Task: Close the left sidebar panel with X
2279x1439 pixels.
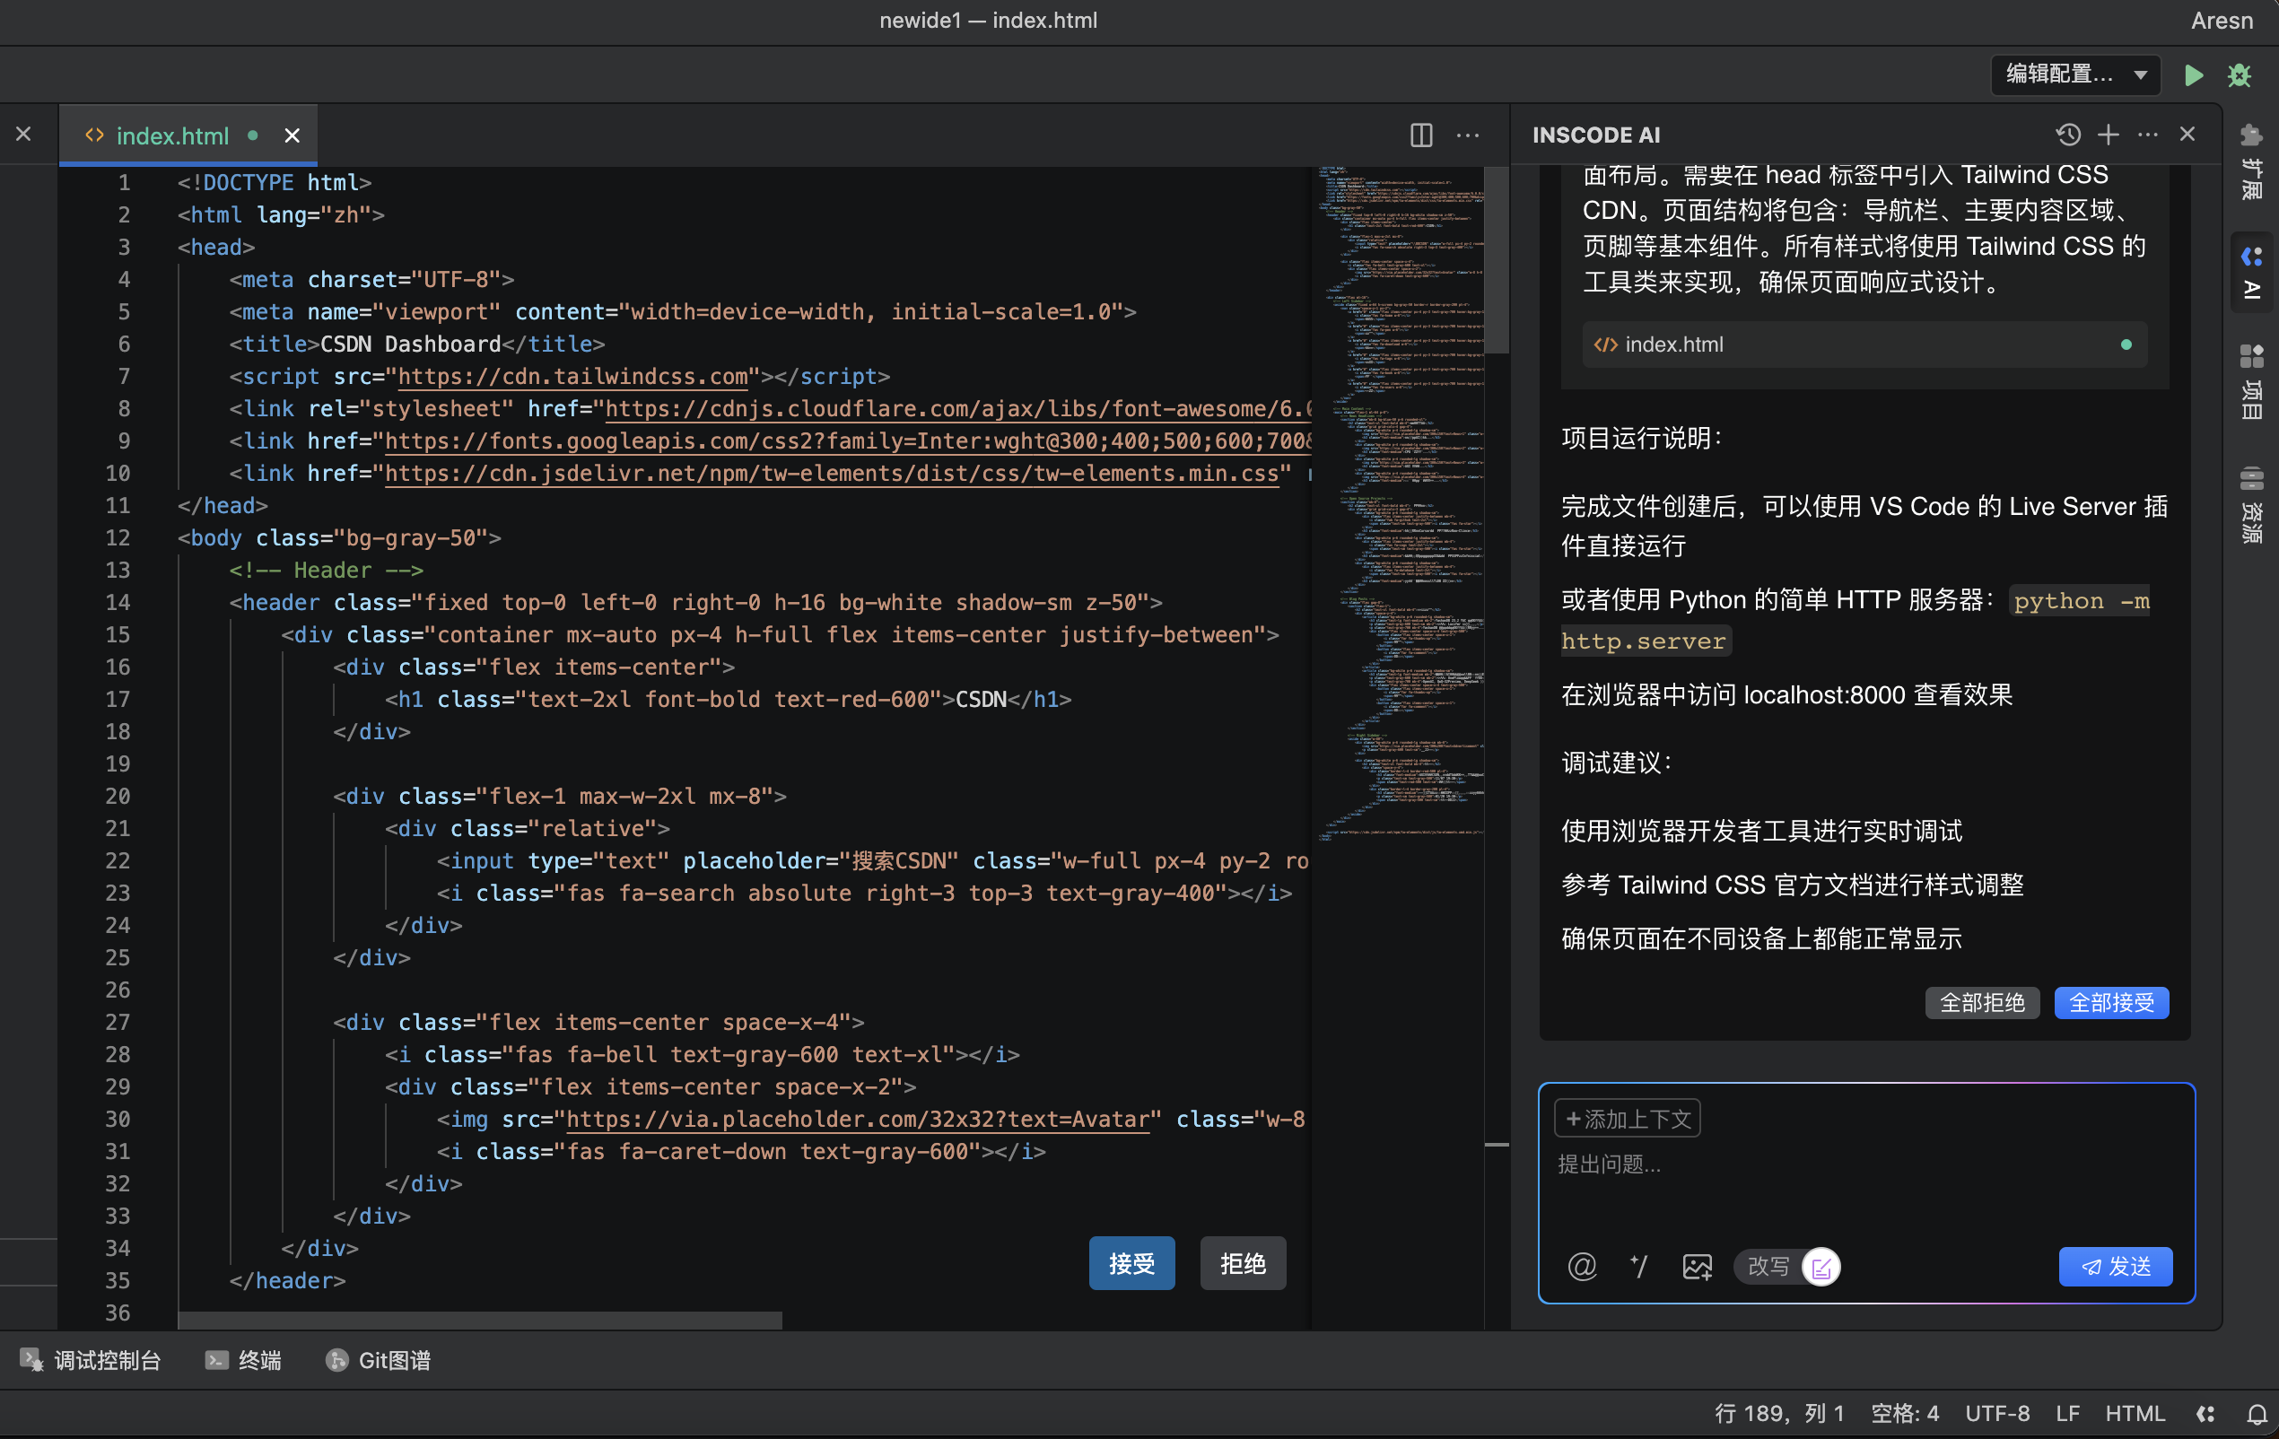Action: click(23, 135)
